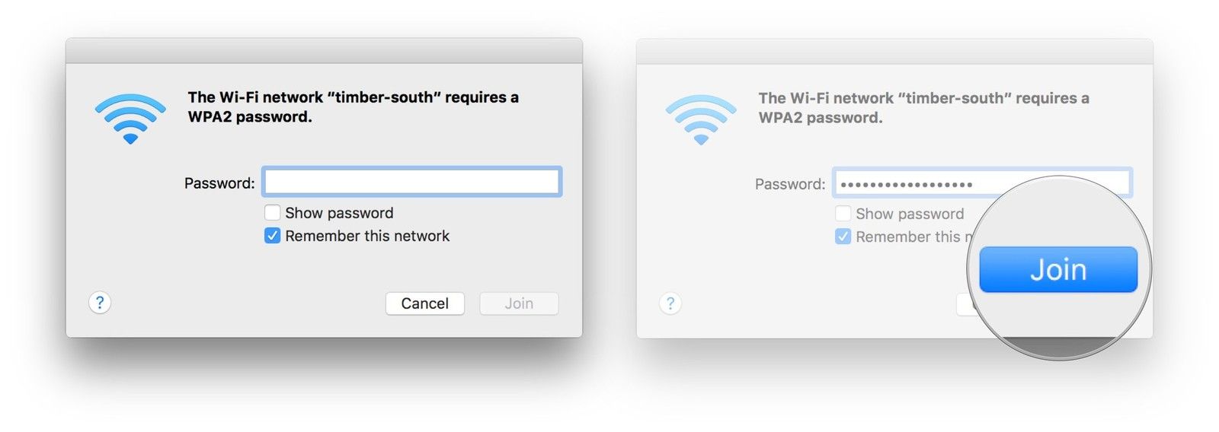Uncheck Remember this network in left dialog

[x=272, y=236]
